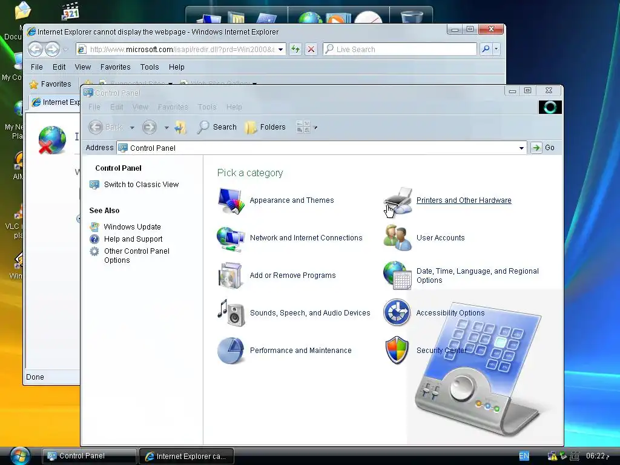Open the User Accounts link
Viewport: 620px width, 465px height.
[x=441, y=238]
